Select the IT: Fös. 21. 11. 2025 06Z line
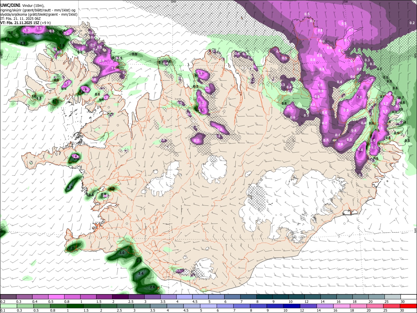 pos(21,19)
